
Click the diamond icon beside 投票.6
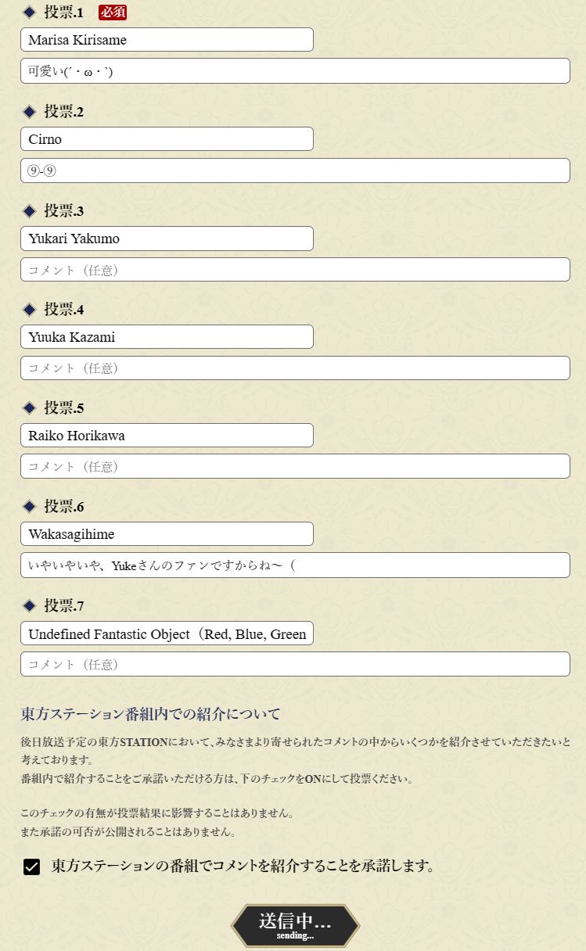30,507
